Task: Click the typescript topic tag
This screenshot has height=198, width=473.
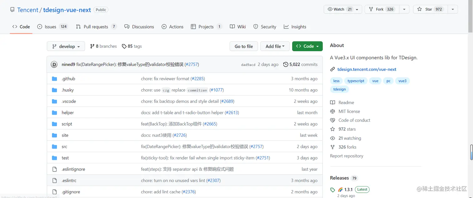Action: pos(356,81)
